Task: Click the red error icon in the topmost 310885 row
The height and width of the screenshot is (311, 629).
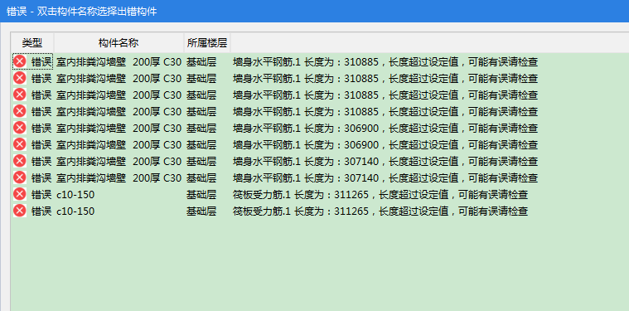Action: click(x=20, y=61)
